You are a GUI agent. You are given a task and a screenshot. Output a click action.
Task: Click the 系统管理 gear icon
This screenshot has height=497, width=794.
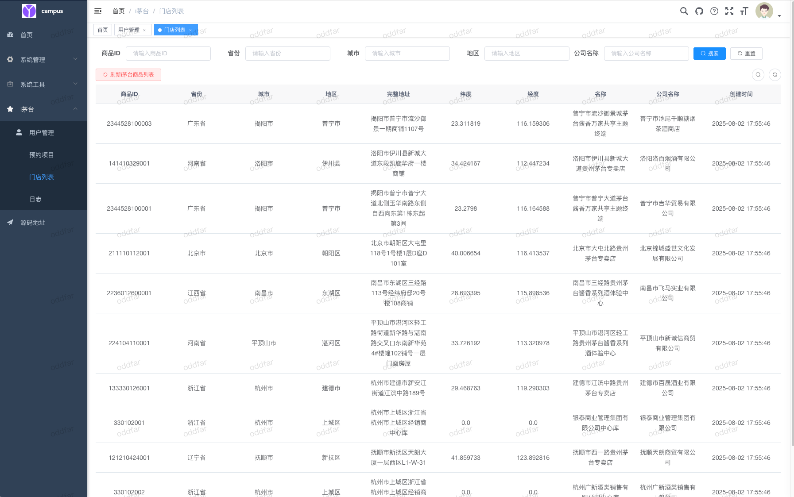(x=10, y=59)
